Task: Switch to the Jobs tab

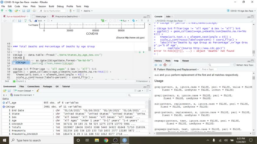Action: coord(168,16)
